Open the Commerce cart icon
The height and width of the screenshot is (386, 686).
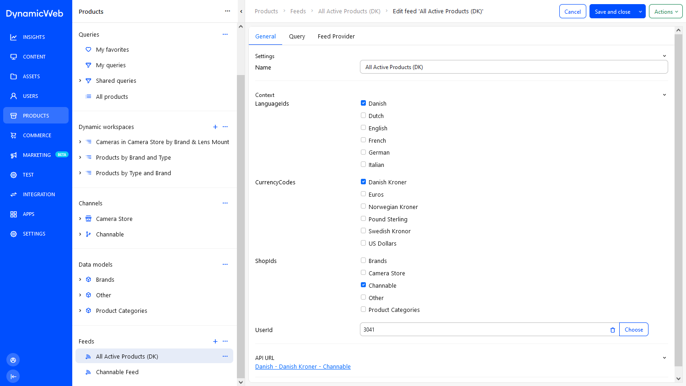[x=14, y=135]
